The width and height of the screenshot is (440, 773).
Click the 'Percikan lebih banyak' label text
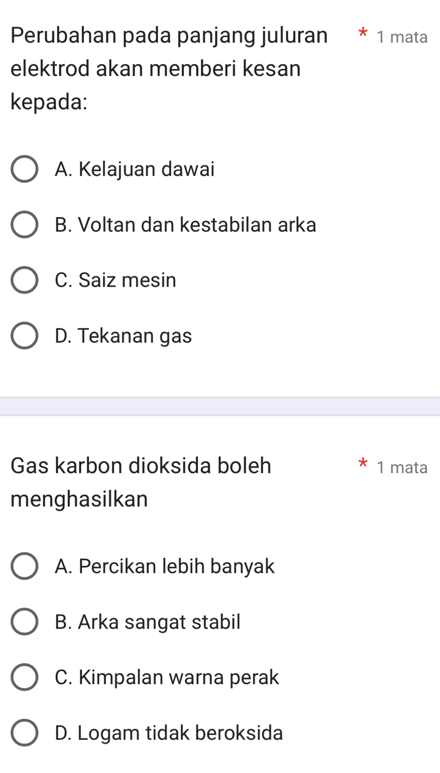[x=165, y=566]
